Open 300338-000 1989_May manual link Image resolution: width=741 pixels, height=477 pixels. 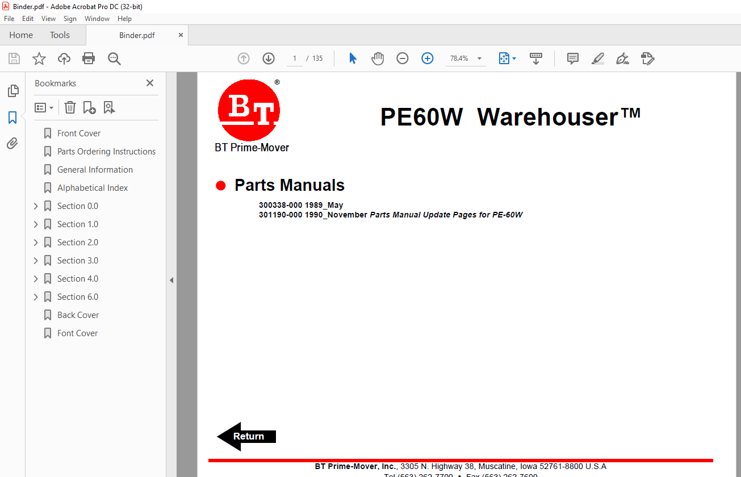point(301,206)
